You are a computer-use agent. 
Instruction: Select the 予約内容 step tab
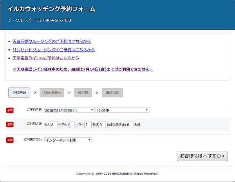coord(19,92)
